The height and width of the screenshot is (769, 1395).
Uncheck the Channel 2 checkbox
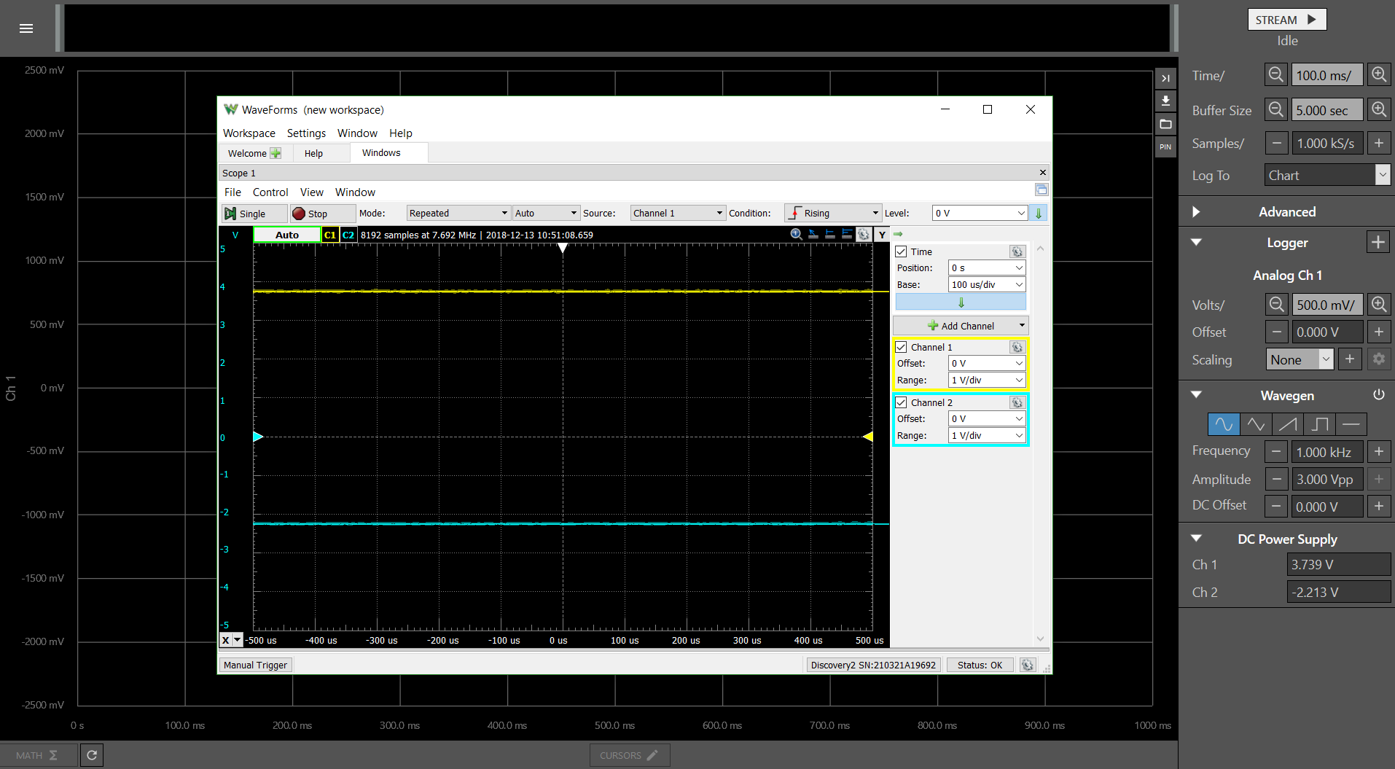(x=902, y=402)
